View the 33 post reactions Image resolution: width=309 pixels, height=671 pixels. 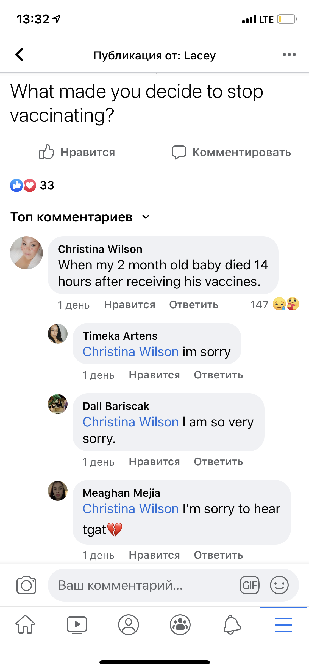pos(32,185)
